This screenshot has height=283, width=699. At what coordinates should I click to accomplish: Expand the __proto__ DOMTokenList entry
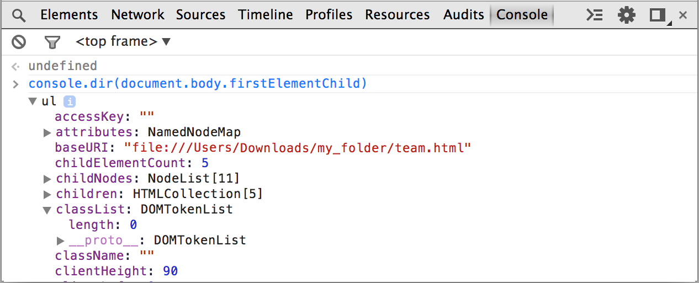pyautogui.click(x=61, y=241)
